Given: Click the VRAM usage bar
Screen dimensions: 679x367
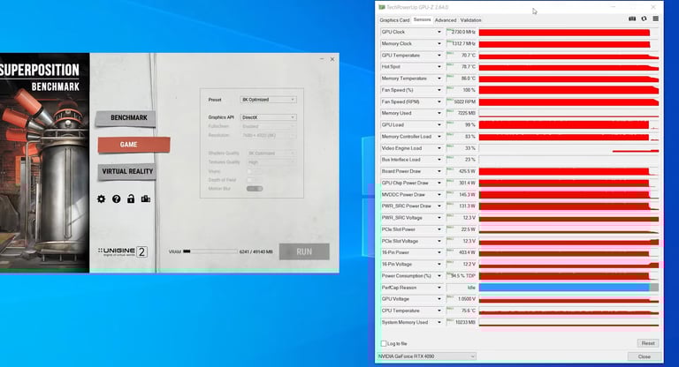Looking at the screenshot, I should click(210, 251).
